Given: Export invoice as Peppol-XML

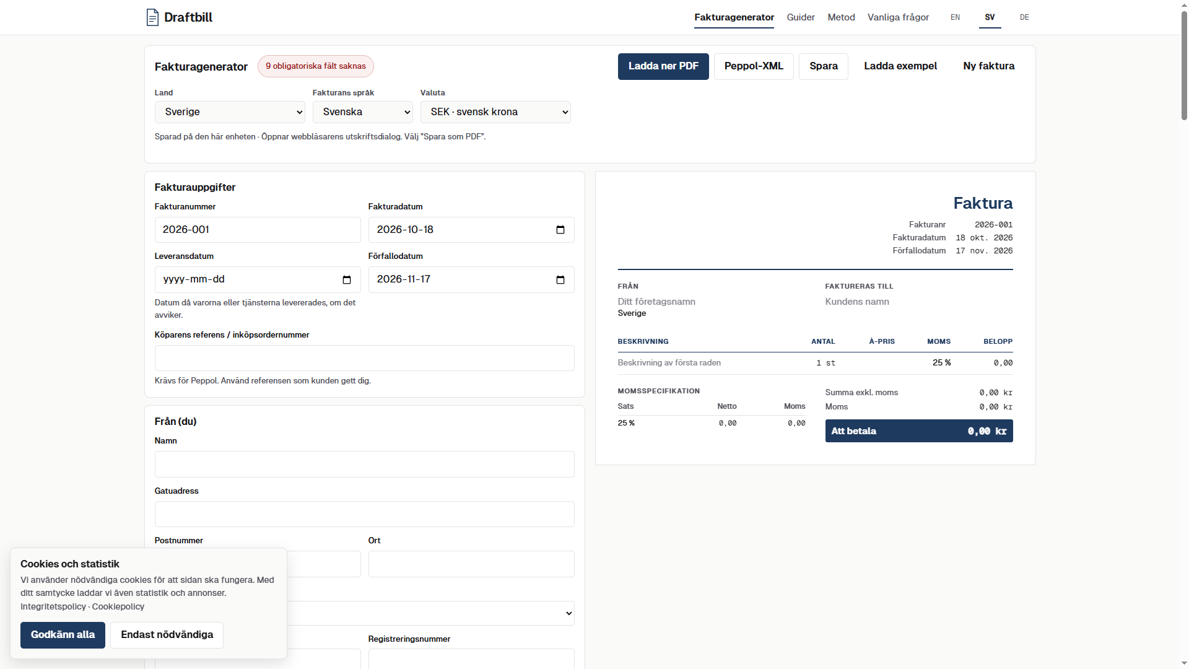Looking at the screenshot, I should [754, 66].
